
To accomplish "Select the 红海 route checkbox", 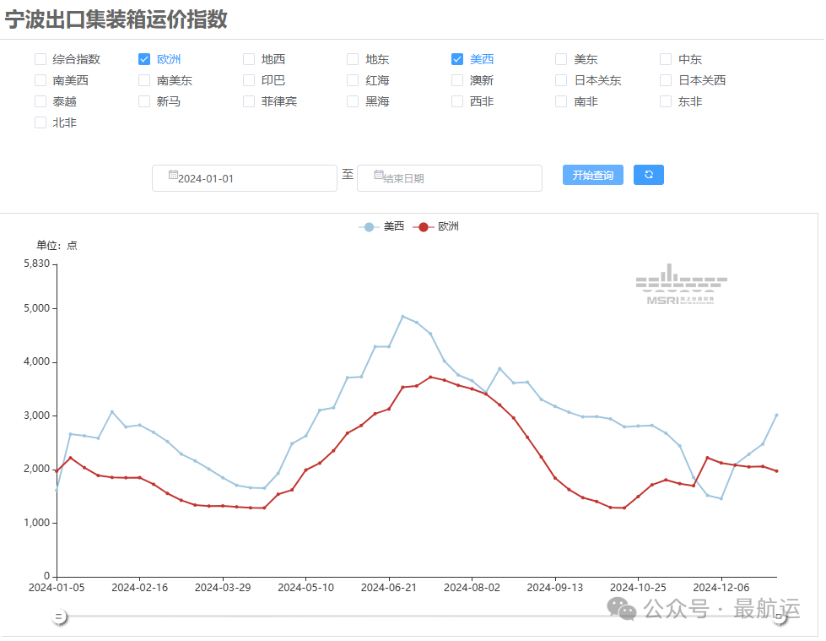I will pyautogui.click(x=353, y=80).
